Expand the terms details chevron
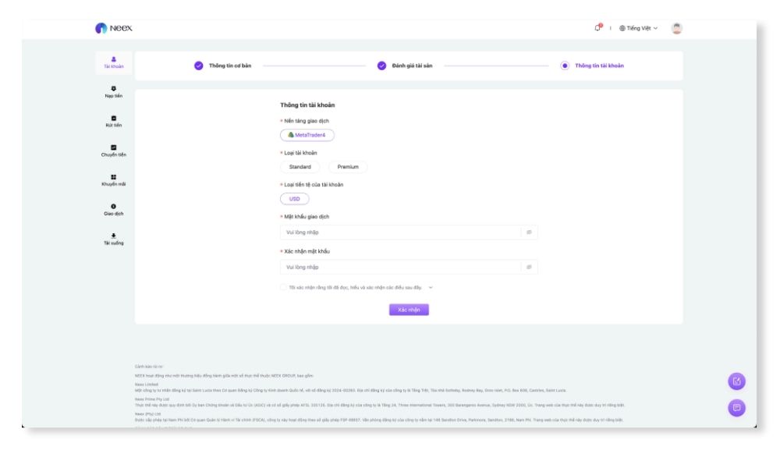The image size is (780, 468). pos(431,287)
